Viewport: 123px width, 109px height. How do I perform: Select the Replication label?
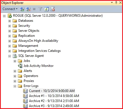click(26, 36)
